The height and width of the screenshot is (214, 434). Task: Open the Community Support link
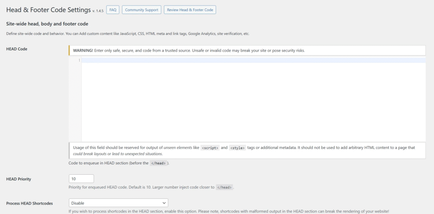tap(142, 10)
